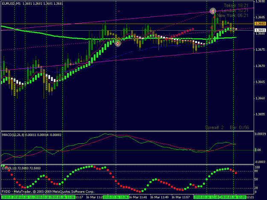The image size is (267, 200).
Task: Click the 1.3655 price axis label
Action: click(260, 114)
